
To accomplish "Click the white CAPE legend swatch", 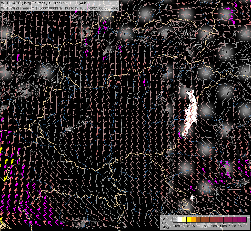I will tap(180, 220).
